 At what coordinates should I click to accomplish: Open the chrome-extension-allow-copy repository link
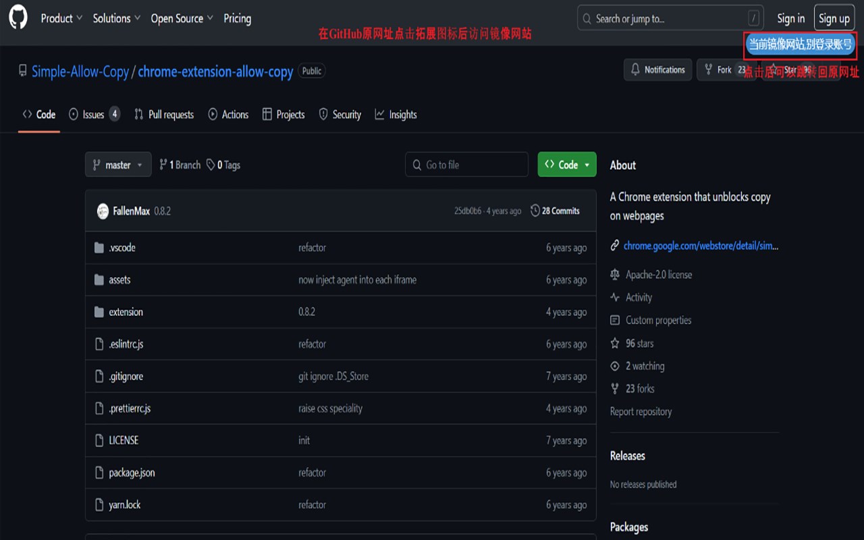[x=215, y=71]
